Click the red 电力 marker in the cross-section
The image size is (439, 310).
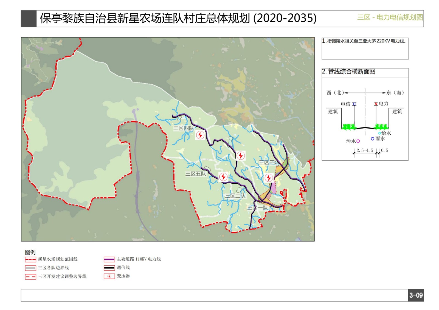(x=376, y=104)
